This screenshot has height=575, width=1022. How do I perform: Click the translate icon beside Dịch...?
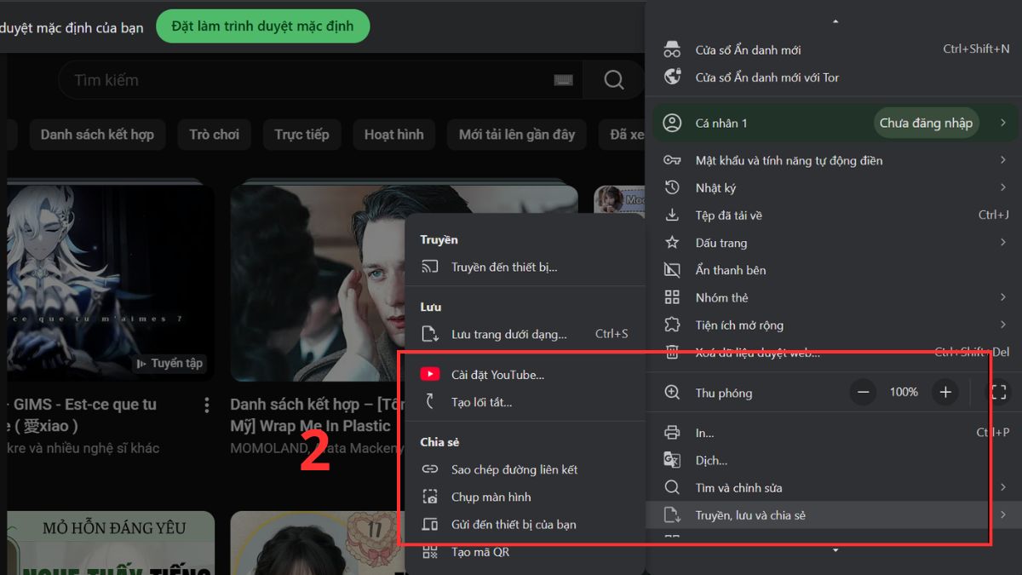pyautogui.click(x=673, y=460)
